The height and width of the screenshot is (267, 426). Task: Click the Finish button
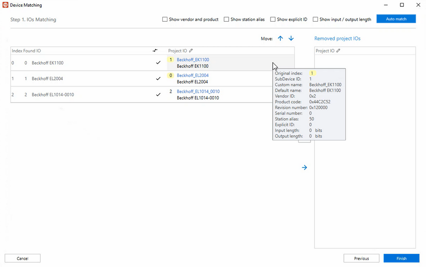tap(401, 258)
